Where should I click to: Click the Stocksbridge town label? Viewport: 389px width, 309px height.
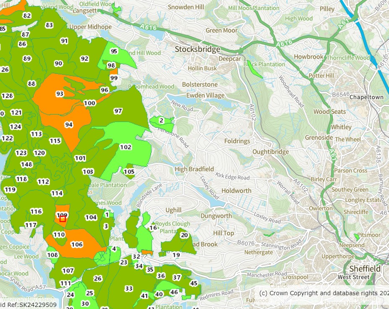197,49
